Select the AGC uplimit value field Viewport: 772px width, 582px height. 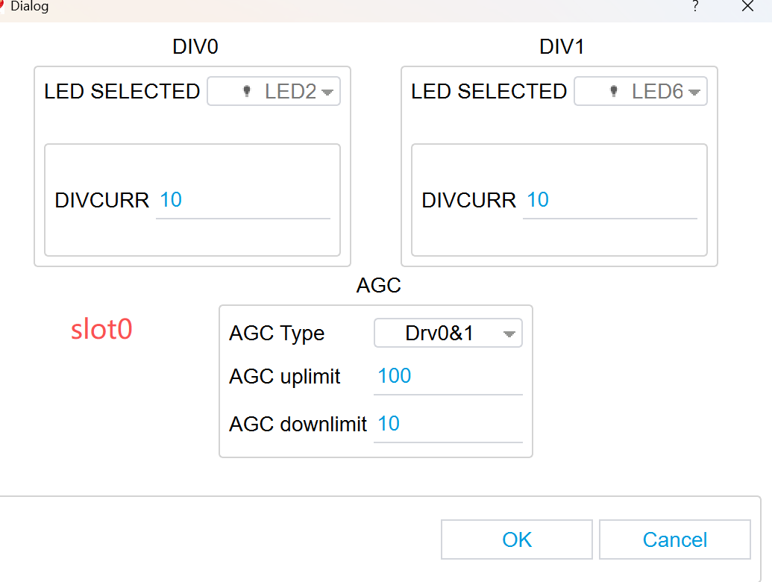(x=448, y=377)
